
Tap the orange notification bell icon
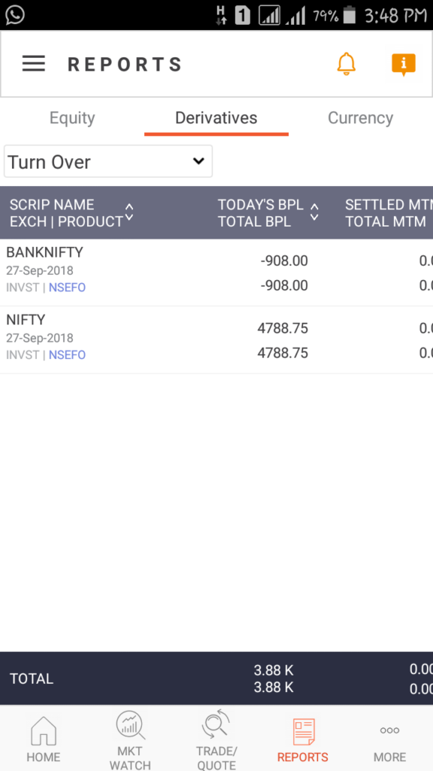pyautogui.click(x=346, y=64)
